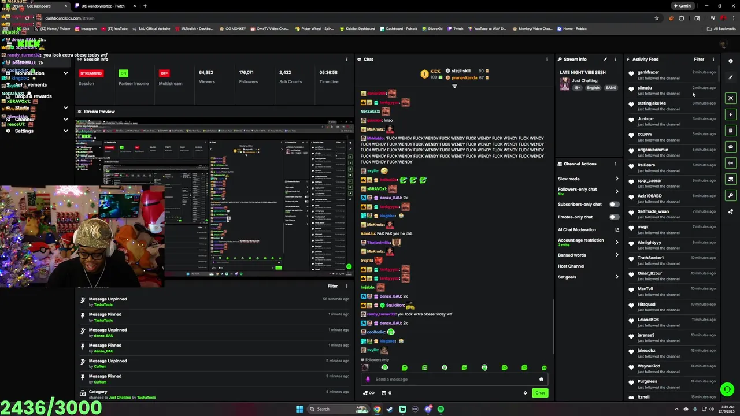
Task: Open the AI Chat Moderation external link icon
Action: [617, 230]
